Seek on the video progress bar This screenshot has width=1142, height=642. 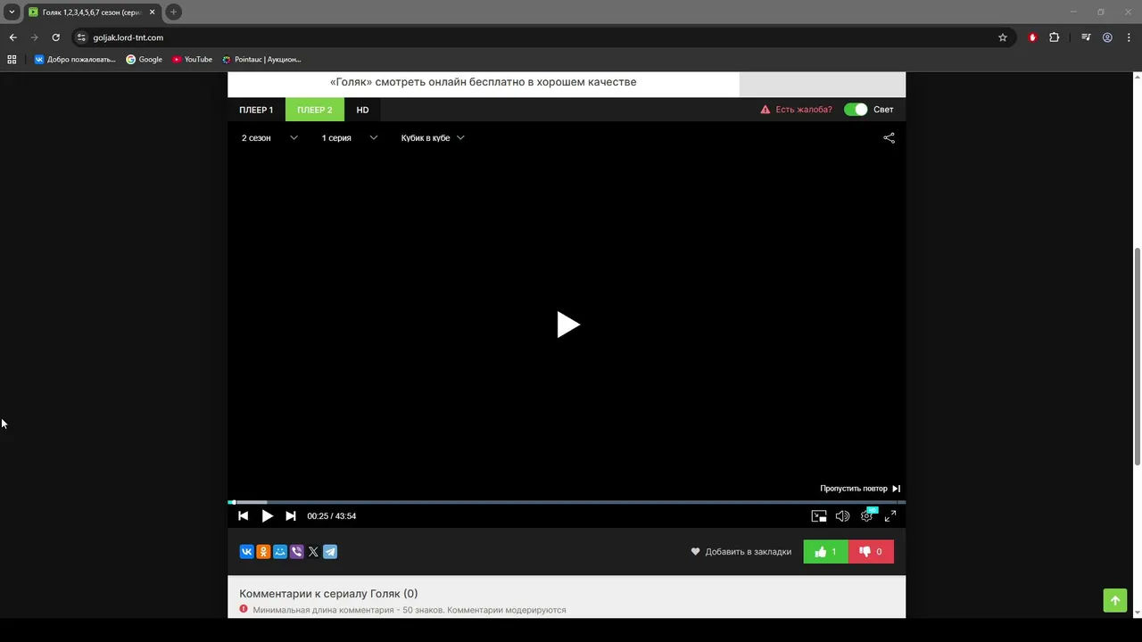pos(567,502)
